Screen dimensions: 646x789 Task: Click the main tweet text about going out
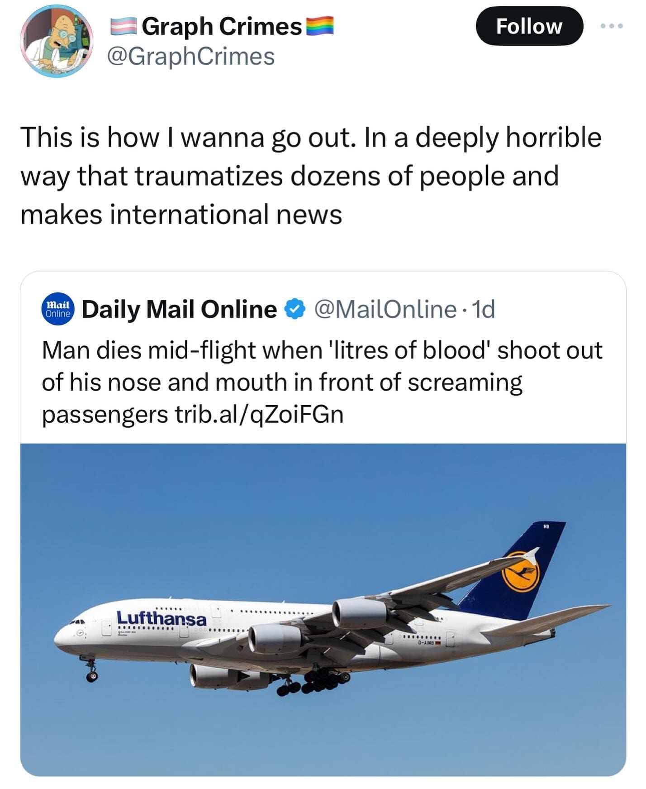pyautogui.click(x=311, y=176)
